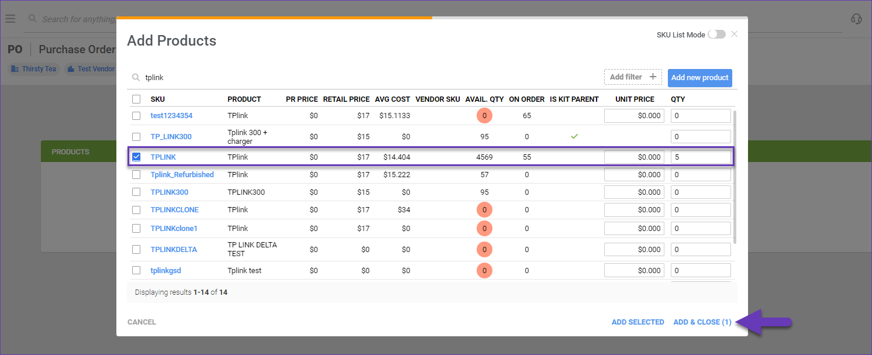Sort by AVAIL. QTY column header
Image resolution: width=872 pixels, height=355 pixels.
[484, 99]
